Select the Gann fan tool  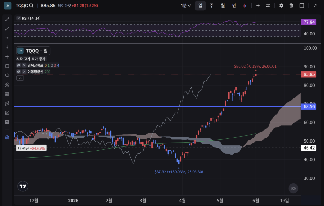coord(7,113)
